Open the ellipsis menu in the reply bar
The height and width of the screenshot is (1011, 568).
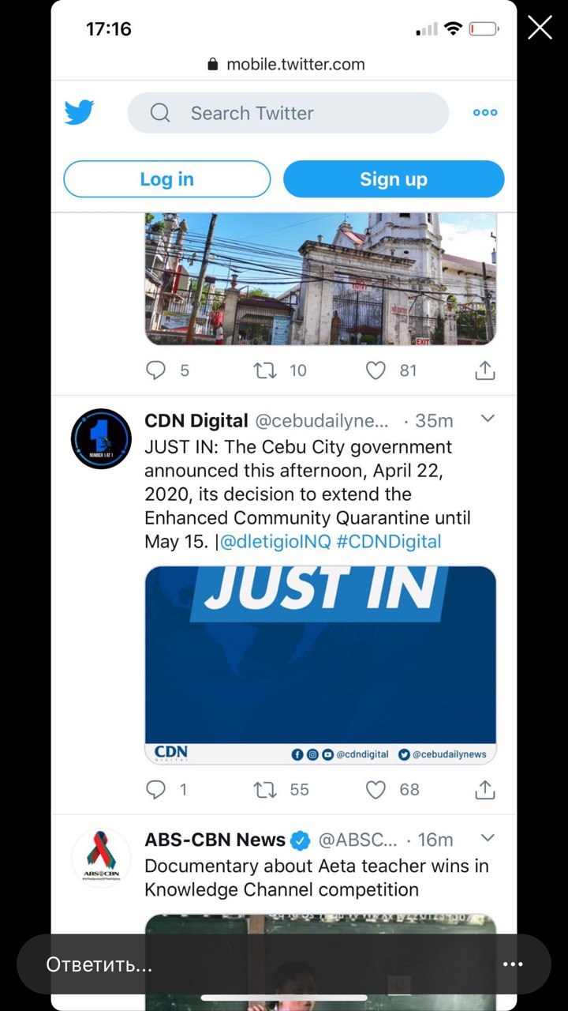(513, 964)
